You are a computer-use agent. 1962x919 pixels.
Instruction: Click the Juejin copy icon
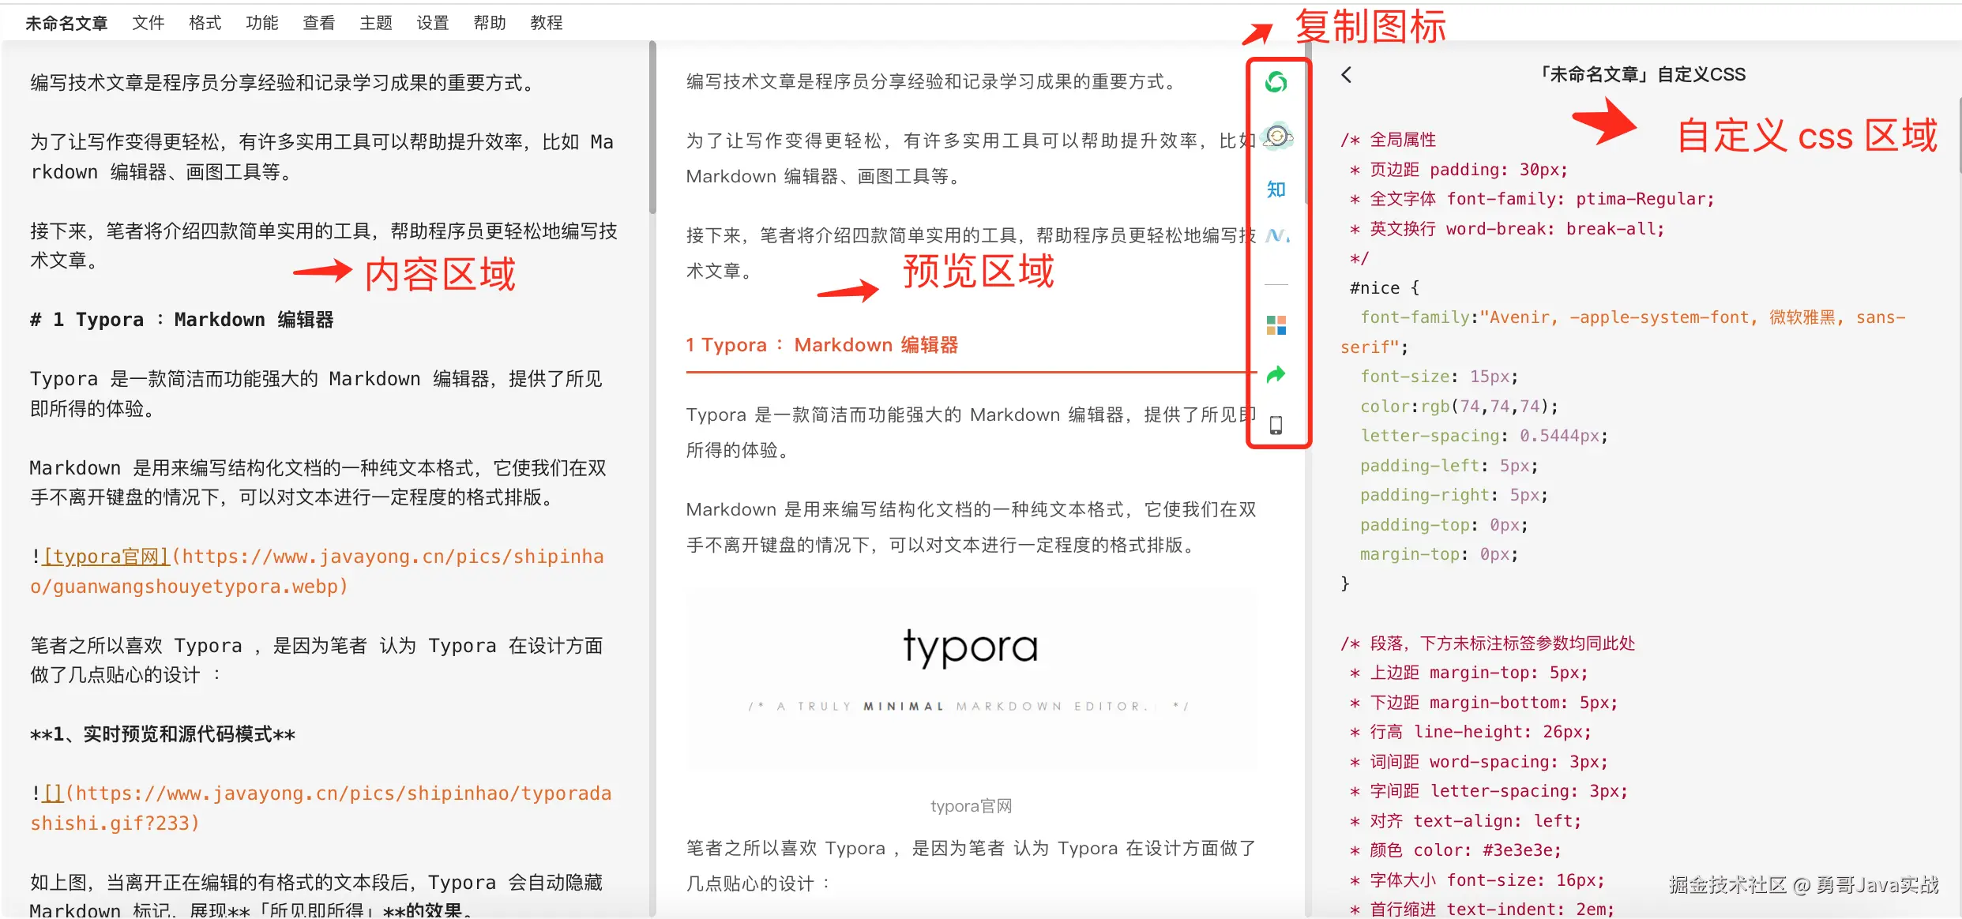tap(1276, 235)
